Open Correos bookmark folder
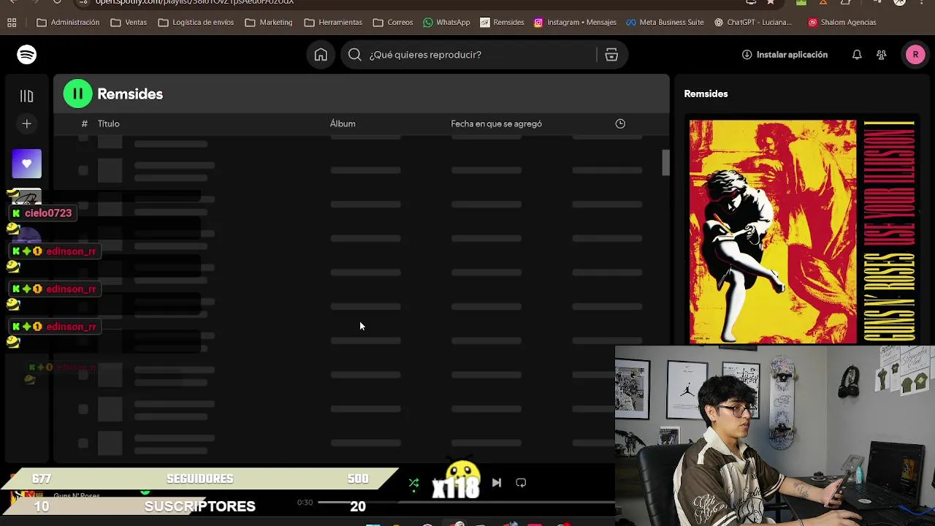The width and height of the screenshot is (935, 526). (393, 23)
